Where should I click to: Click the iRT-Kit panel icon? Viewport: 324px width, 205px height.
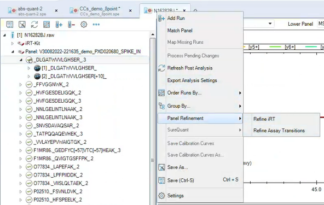tap(21, 43)
